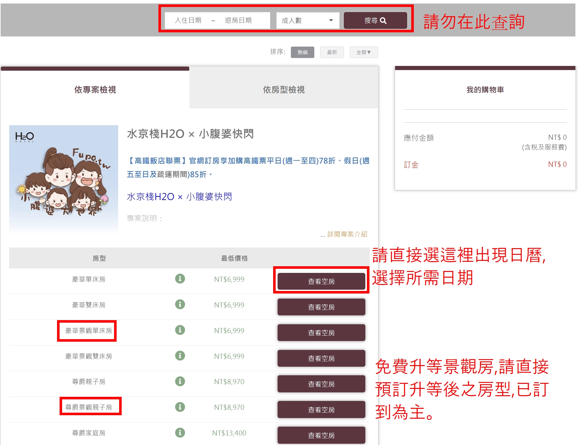
Task: Expand the 成人數 dropdown
Action: 307,21
